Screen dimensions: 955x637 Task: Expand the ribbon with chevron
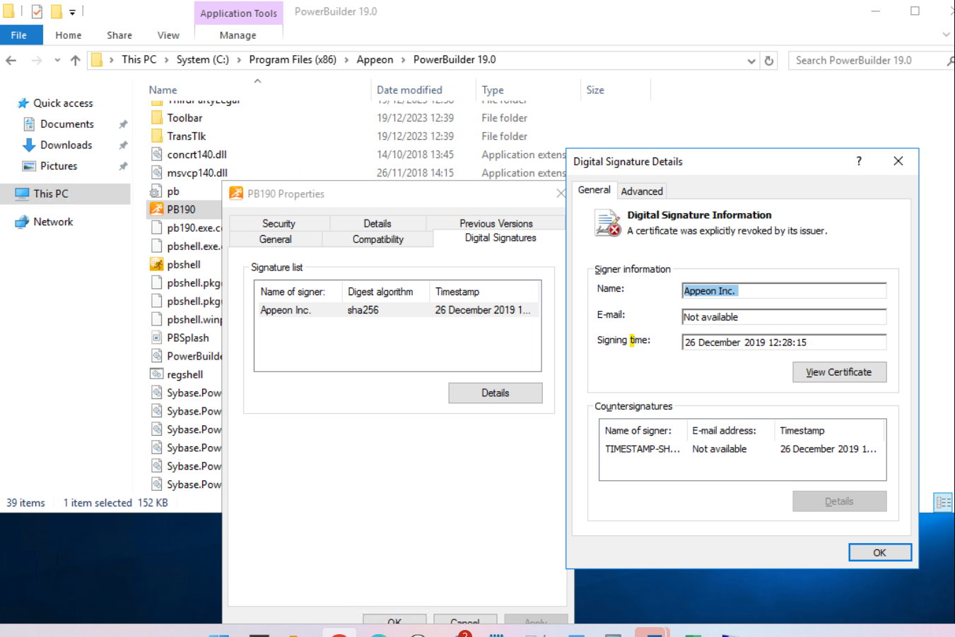coord(946,35)
